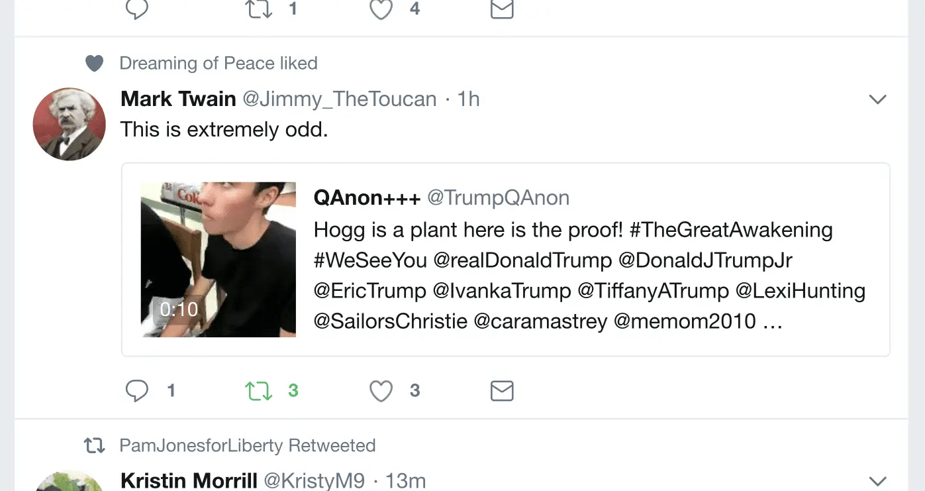This screenshot has width=925, height=491.
Task: Open Mark Twain's profile avatar
Action: click(70, 124)
